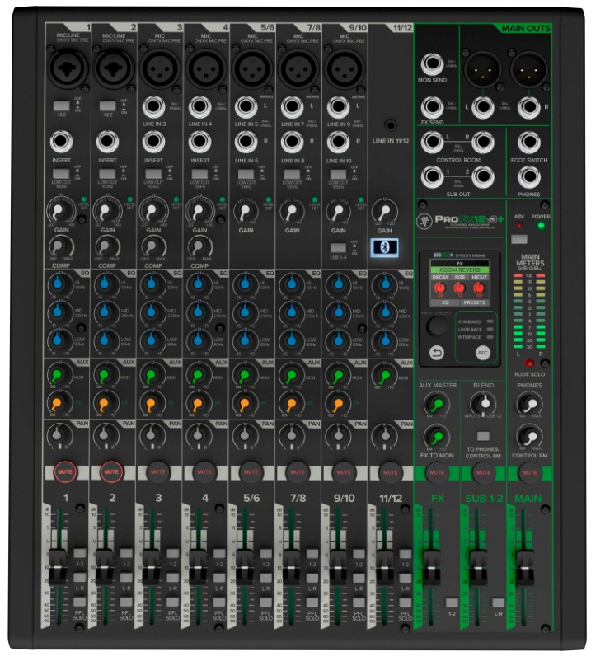Toggle the USB 3-4 switch on channel 9/10
Viewport: 605px width, 661px height.
click(337, 247)
